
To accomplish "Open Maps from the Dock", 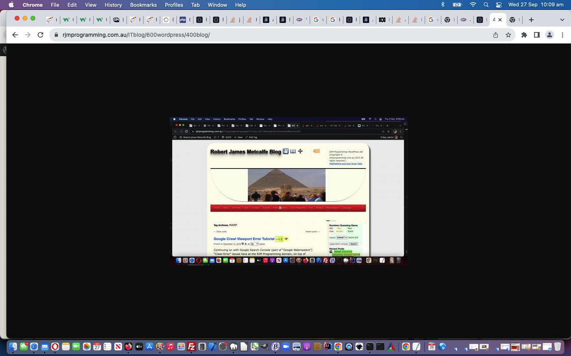I will point(255,347).
